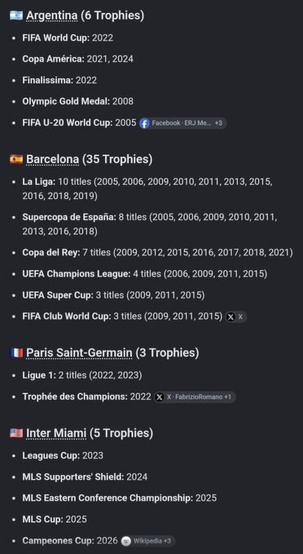Click the X icon beside FabrizioRomano
303x554 pixels.
[x=160, y=397]
